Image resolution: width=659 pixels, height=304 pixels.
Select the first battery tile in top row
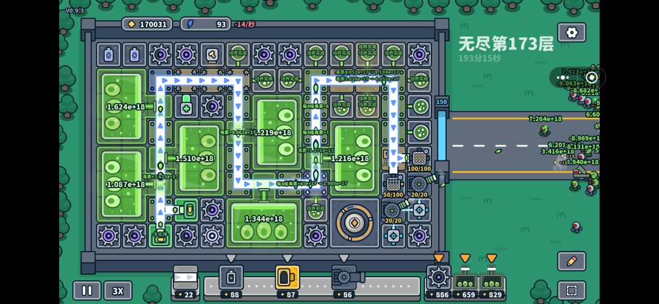point(109,54)
